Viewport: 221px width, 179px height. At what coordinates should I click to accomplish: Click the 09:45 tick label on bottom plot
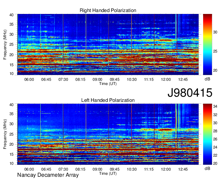[114, 169]
